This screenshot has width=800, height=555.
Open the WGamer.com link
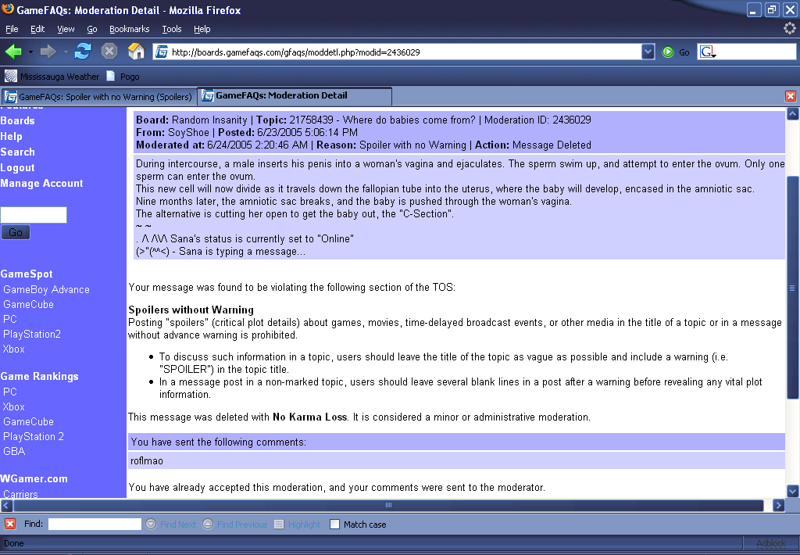(x=34, y=479)
